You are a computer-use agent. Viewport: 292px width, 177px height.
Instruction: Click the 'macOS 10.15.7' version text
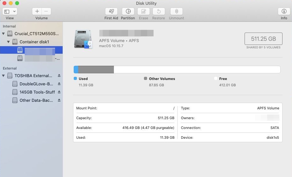point(111,46)
